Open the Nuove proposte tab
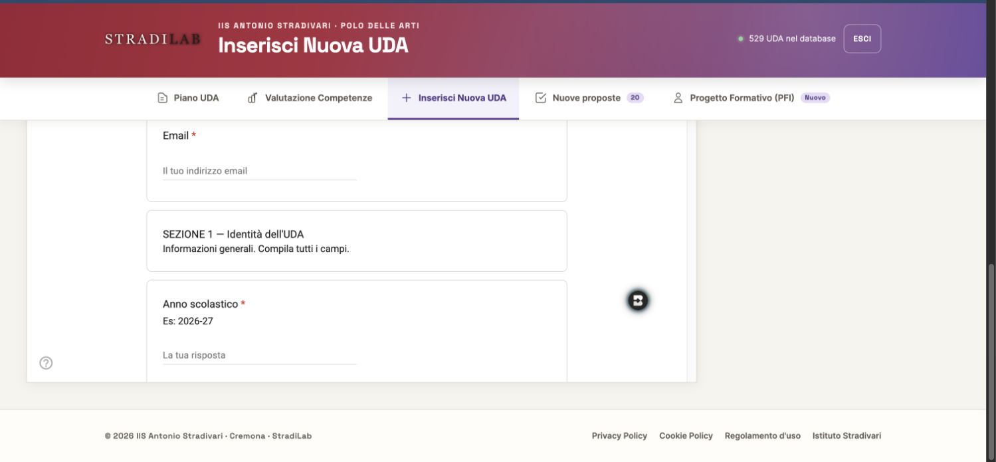The image size is (996, 462). [589, 98]
